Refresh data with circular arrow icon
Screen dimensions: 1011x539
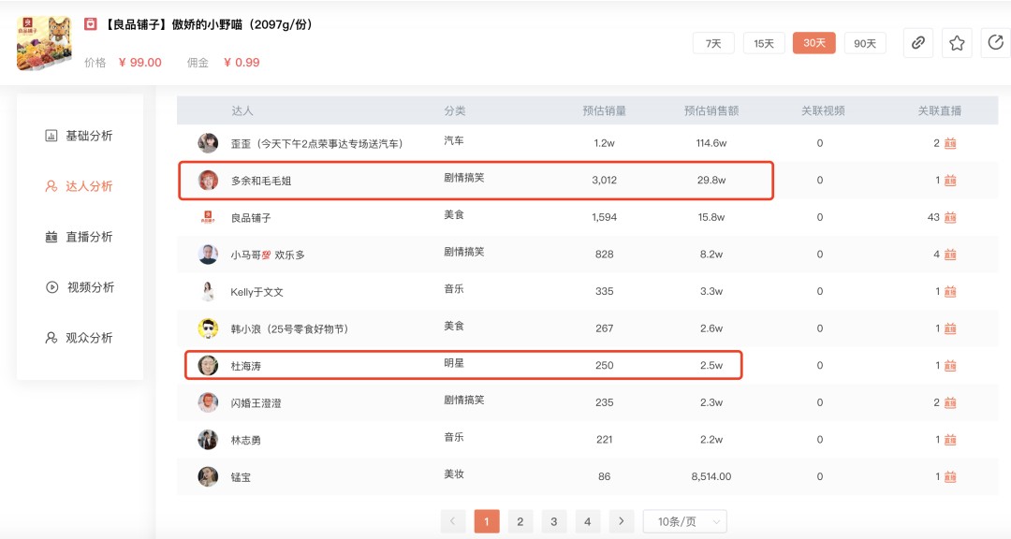click(x=995, y=43)
